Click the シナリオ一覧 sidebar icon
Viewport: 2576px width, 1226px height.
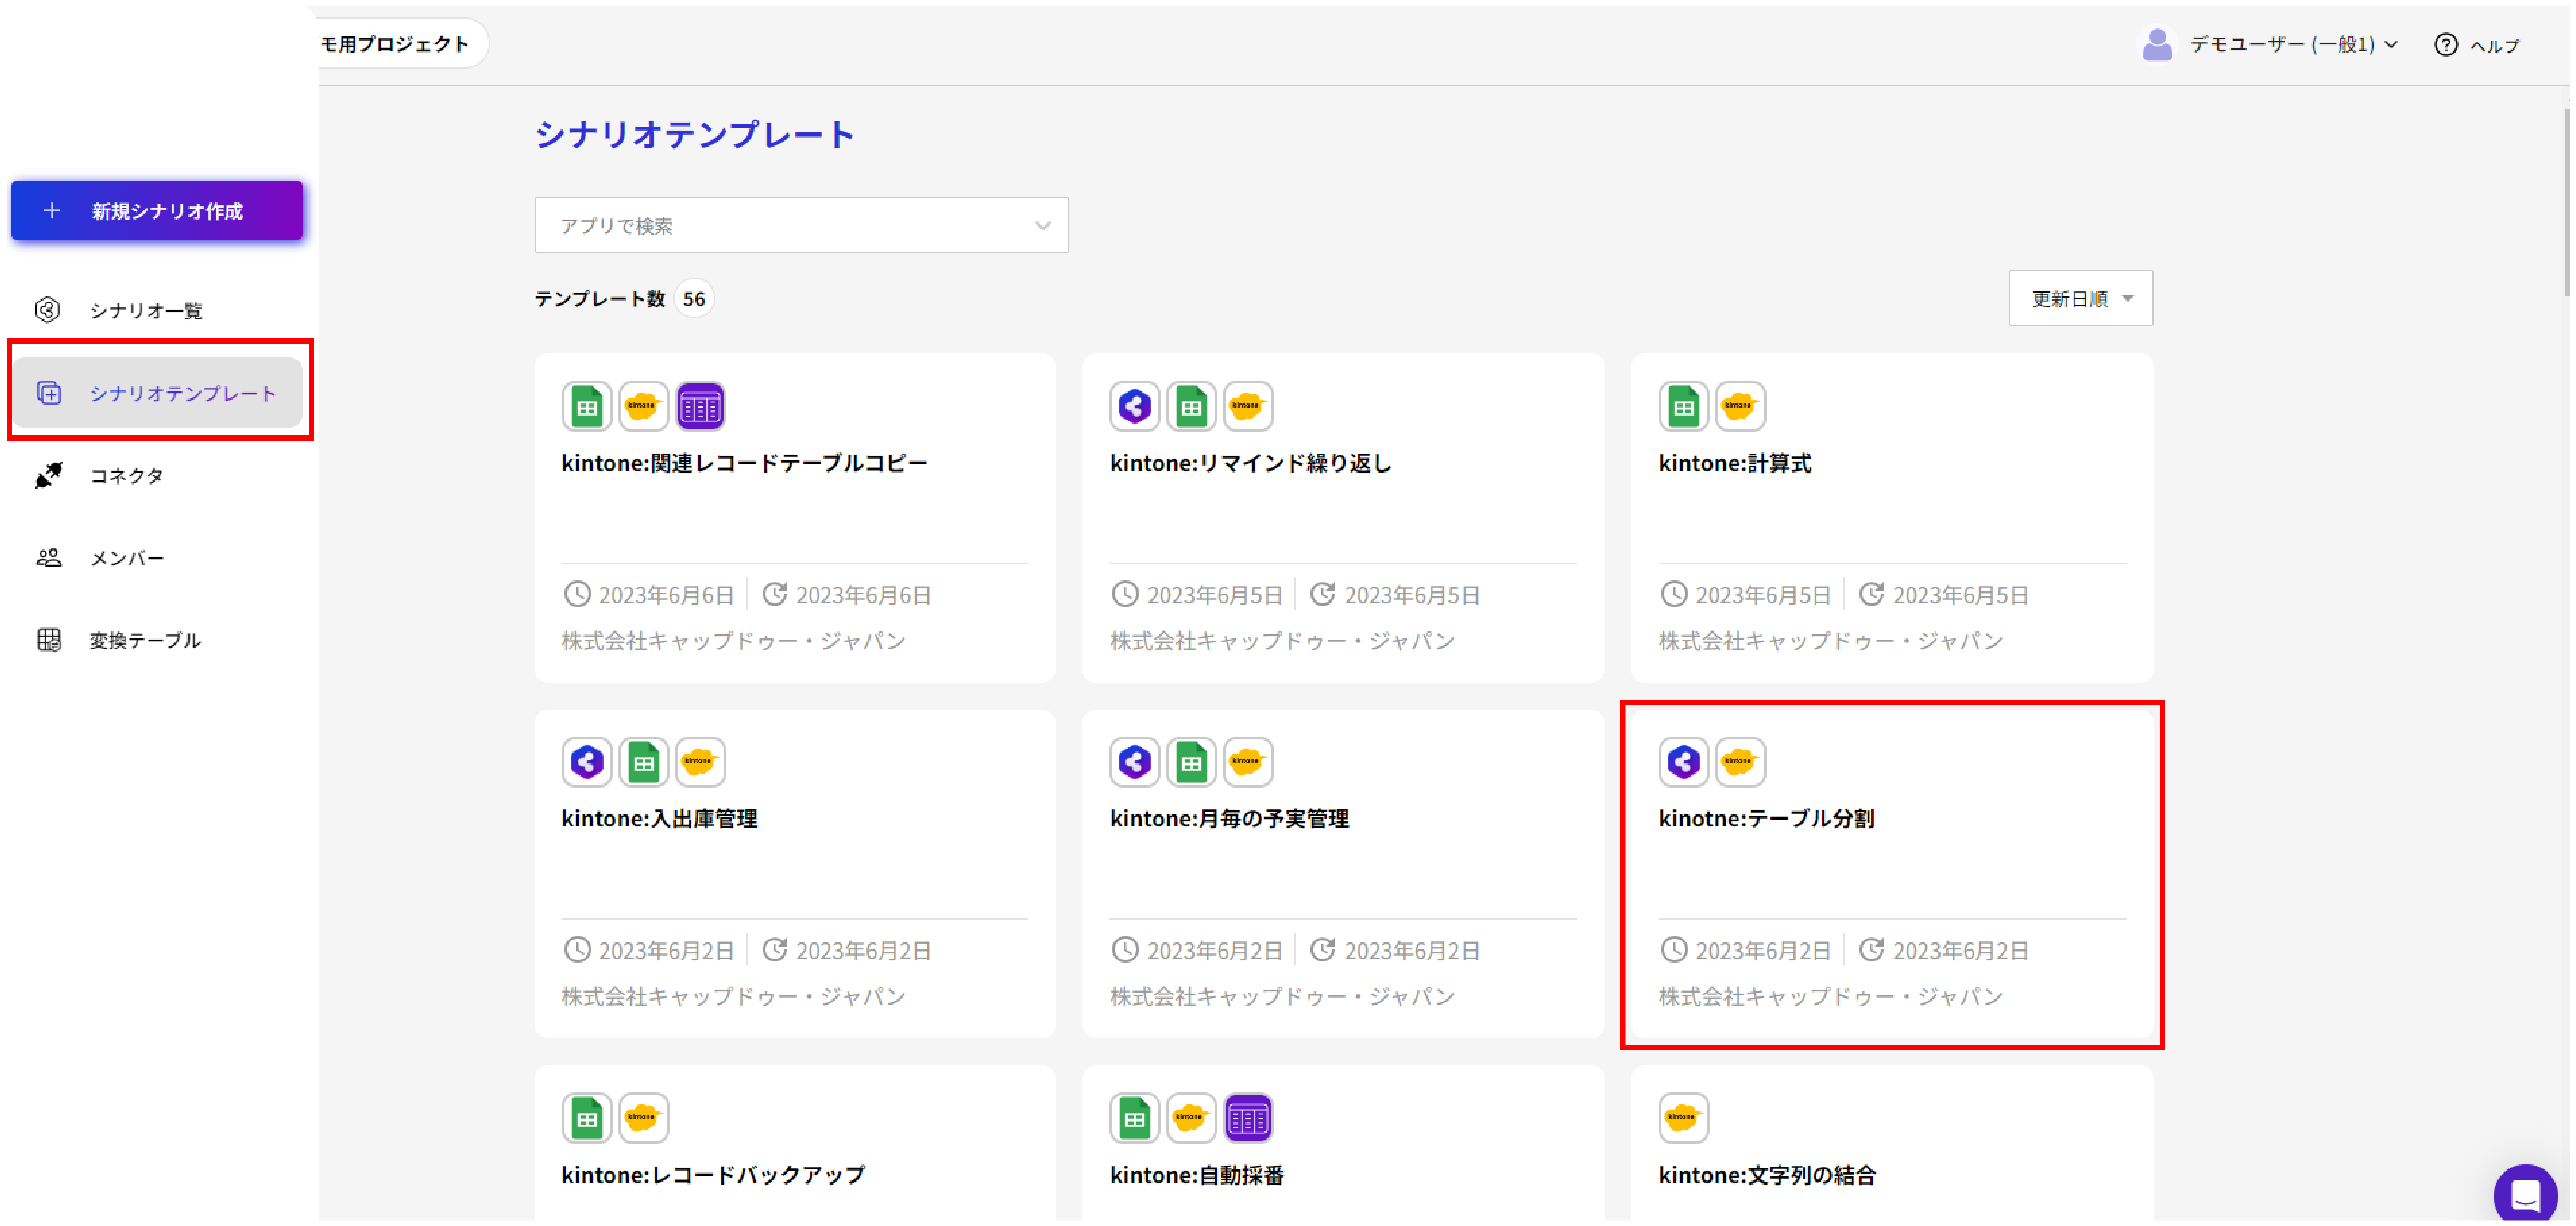coord(48,310)
